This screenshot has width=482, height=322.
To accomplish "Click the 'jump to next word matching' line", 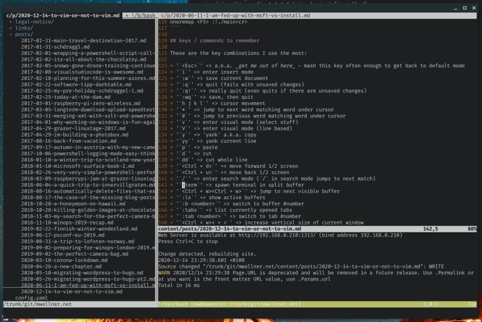I will [252, 110].
